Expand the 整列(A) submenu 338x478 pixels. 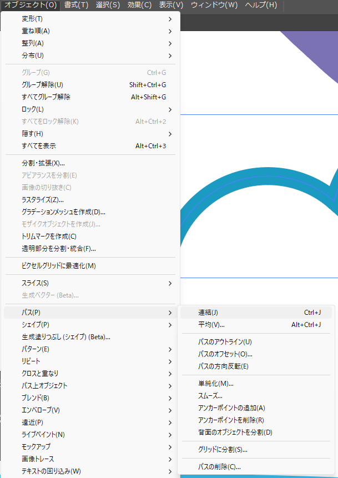click(x=33, y=43)
